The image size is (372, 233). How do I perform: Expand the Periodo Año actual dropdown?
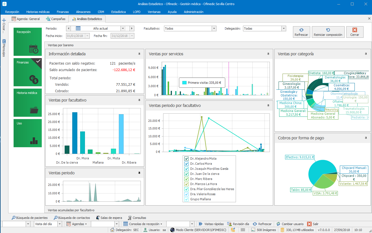tap(123, 28)
